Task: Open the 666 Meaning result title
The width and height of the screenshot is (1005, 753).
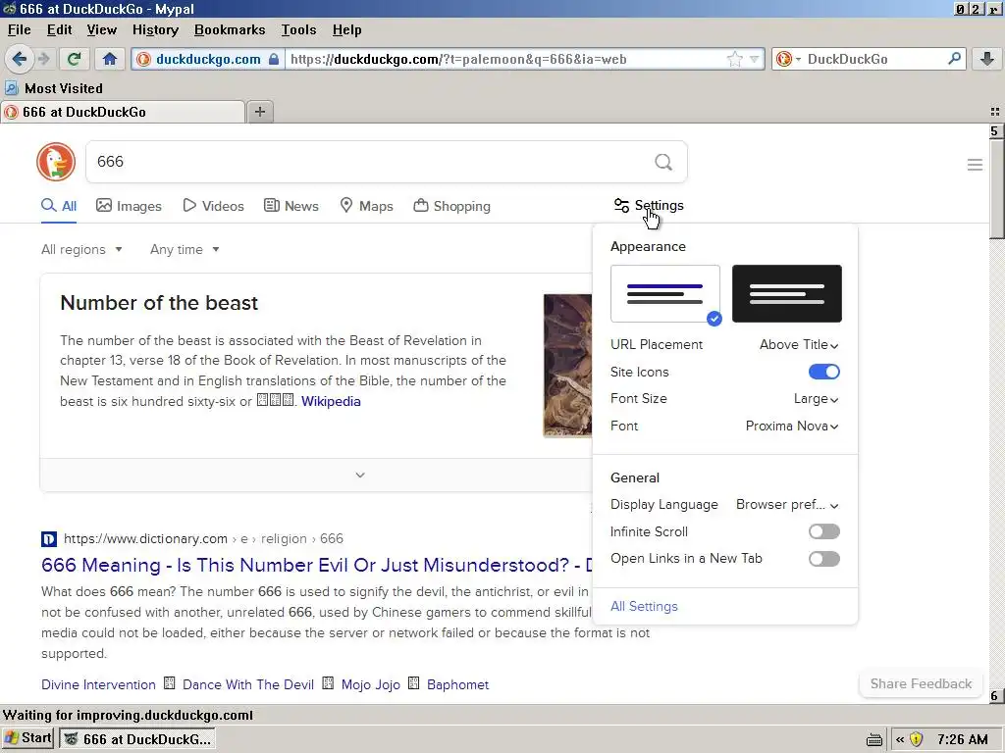Action: coord(317,566)
